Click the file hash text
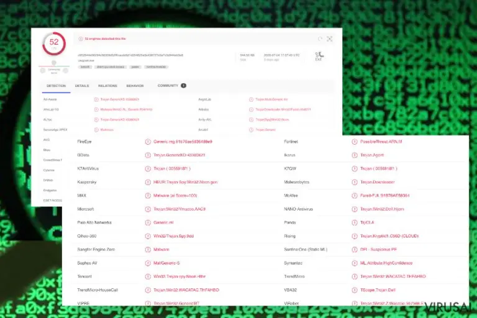The height and width of the screenshot is (318, 477). pyautogui.click(x=130, y=55)
